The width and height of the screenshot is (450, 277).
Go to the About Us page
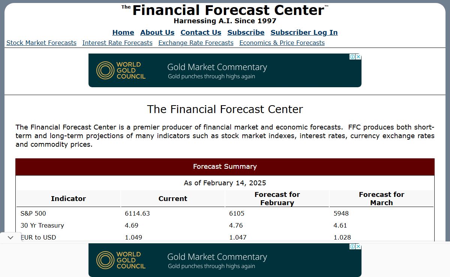[x=157, y=33]
